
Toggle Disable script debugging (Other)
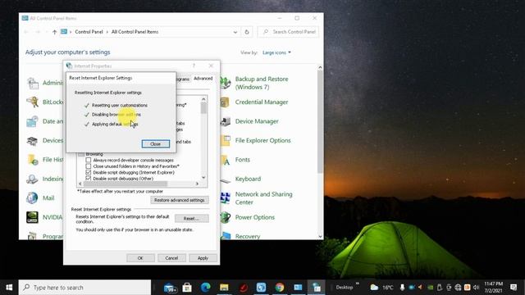coord(89,179)
